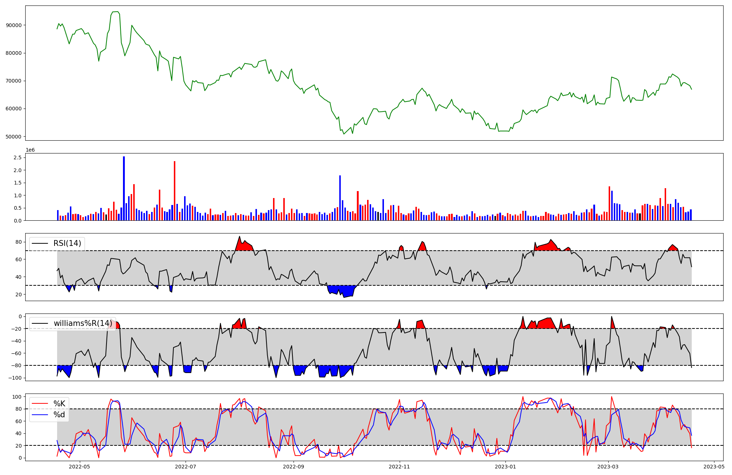Click the 2022-11 x-axis date label
Screen dimensions: 732x475
tap(399, 466)
